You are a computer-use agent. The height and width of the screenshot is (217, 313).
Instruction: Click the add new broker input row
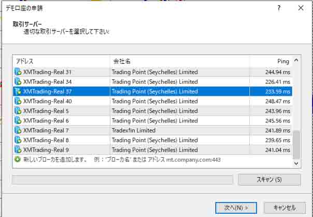click(x=152, y=160)
